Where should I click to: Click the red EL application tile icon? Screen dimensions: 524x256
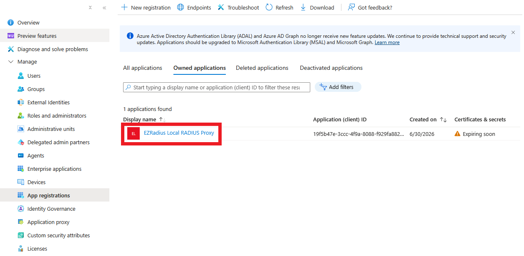(133, 134)
